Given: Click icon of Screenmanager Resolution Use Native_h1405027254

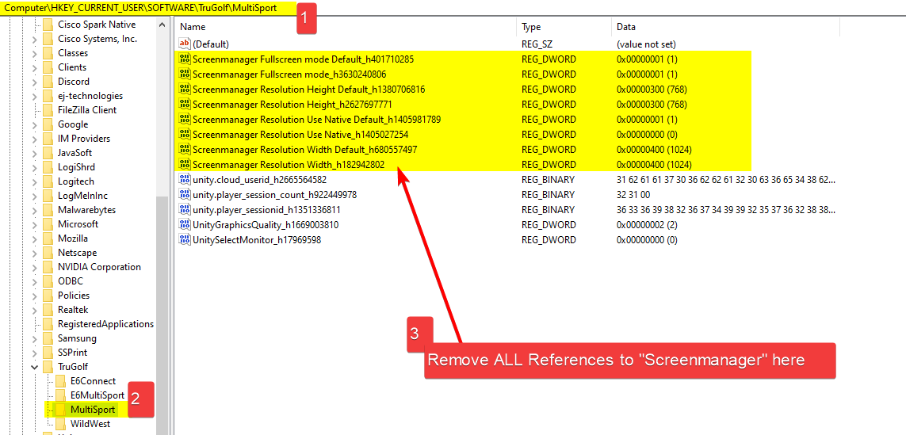Looking at the screenshot, I should 185,134.
